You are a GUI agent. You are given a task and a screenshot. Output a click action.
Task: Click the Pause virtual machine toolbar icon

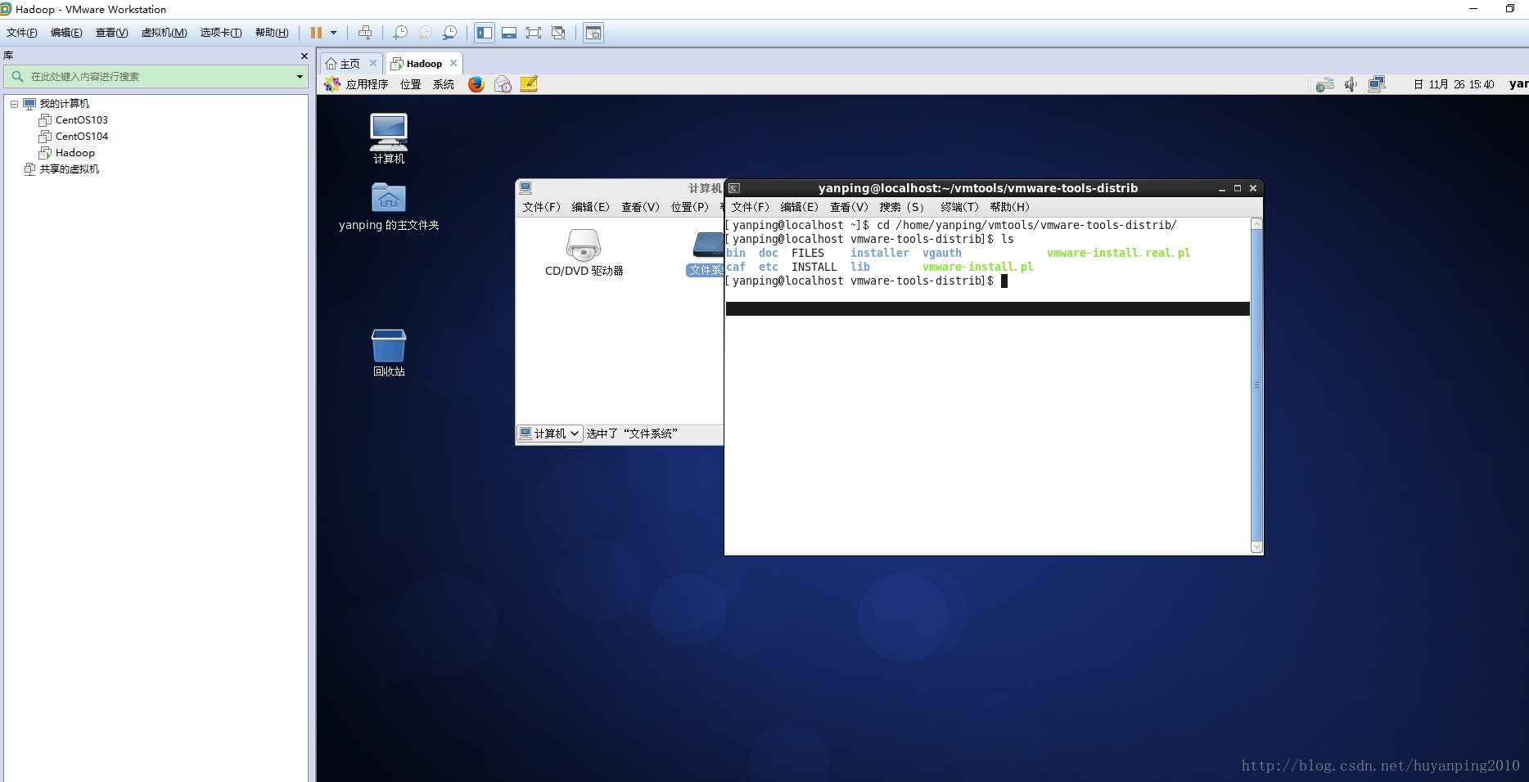pyautogui.click(x=316, y=33)
